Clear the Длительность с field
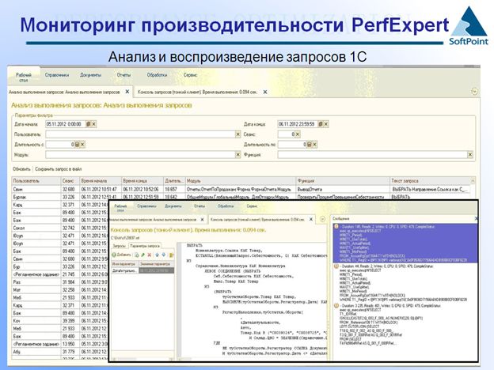Image resolution: width=494 pixels, height=370 pixels. tap(82, 145)
